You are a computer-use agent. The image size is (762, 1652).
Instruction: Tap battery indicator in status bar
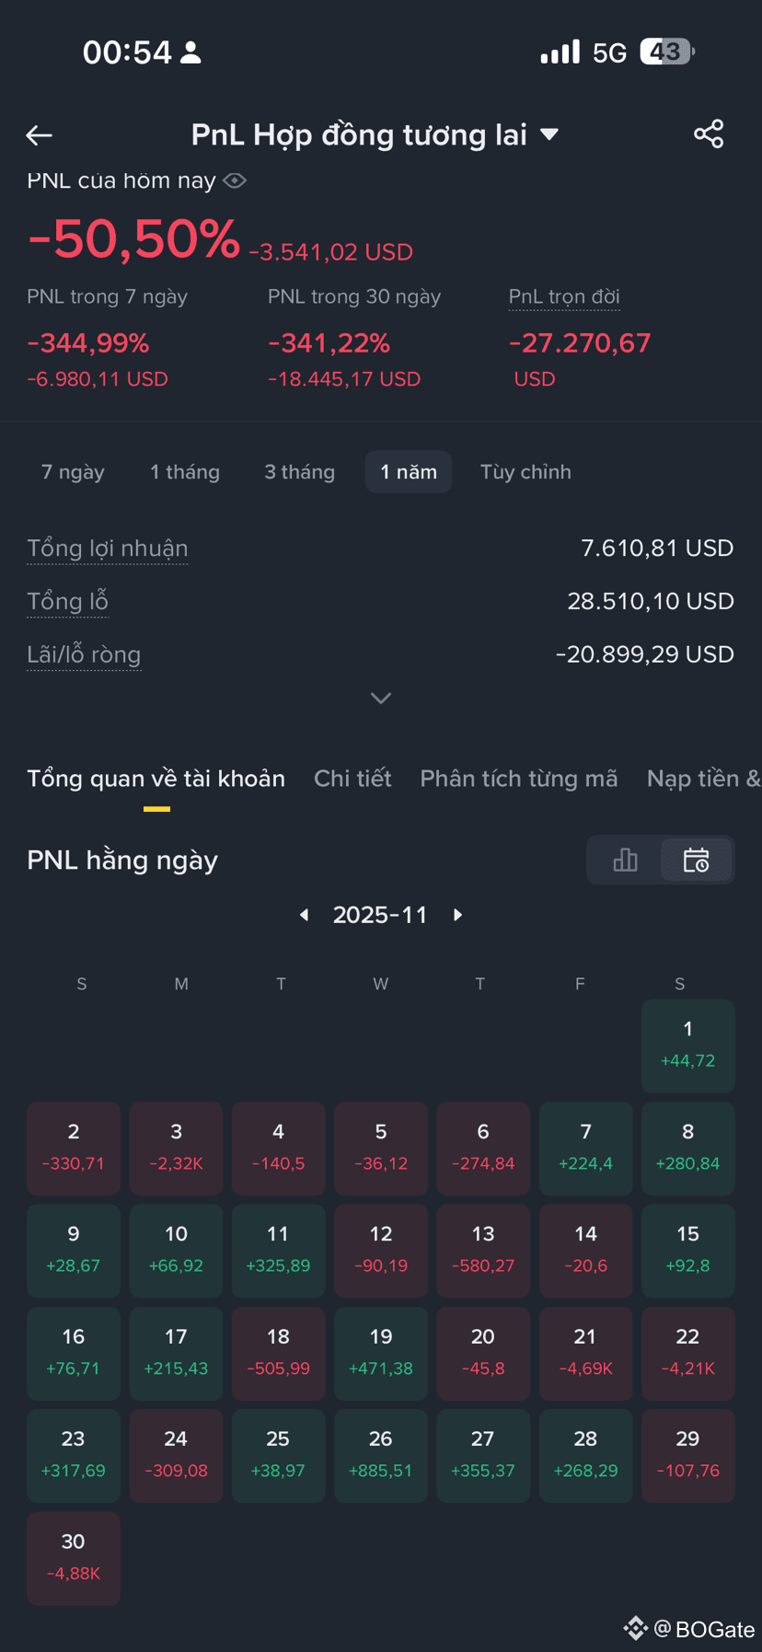coord(667,52)
